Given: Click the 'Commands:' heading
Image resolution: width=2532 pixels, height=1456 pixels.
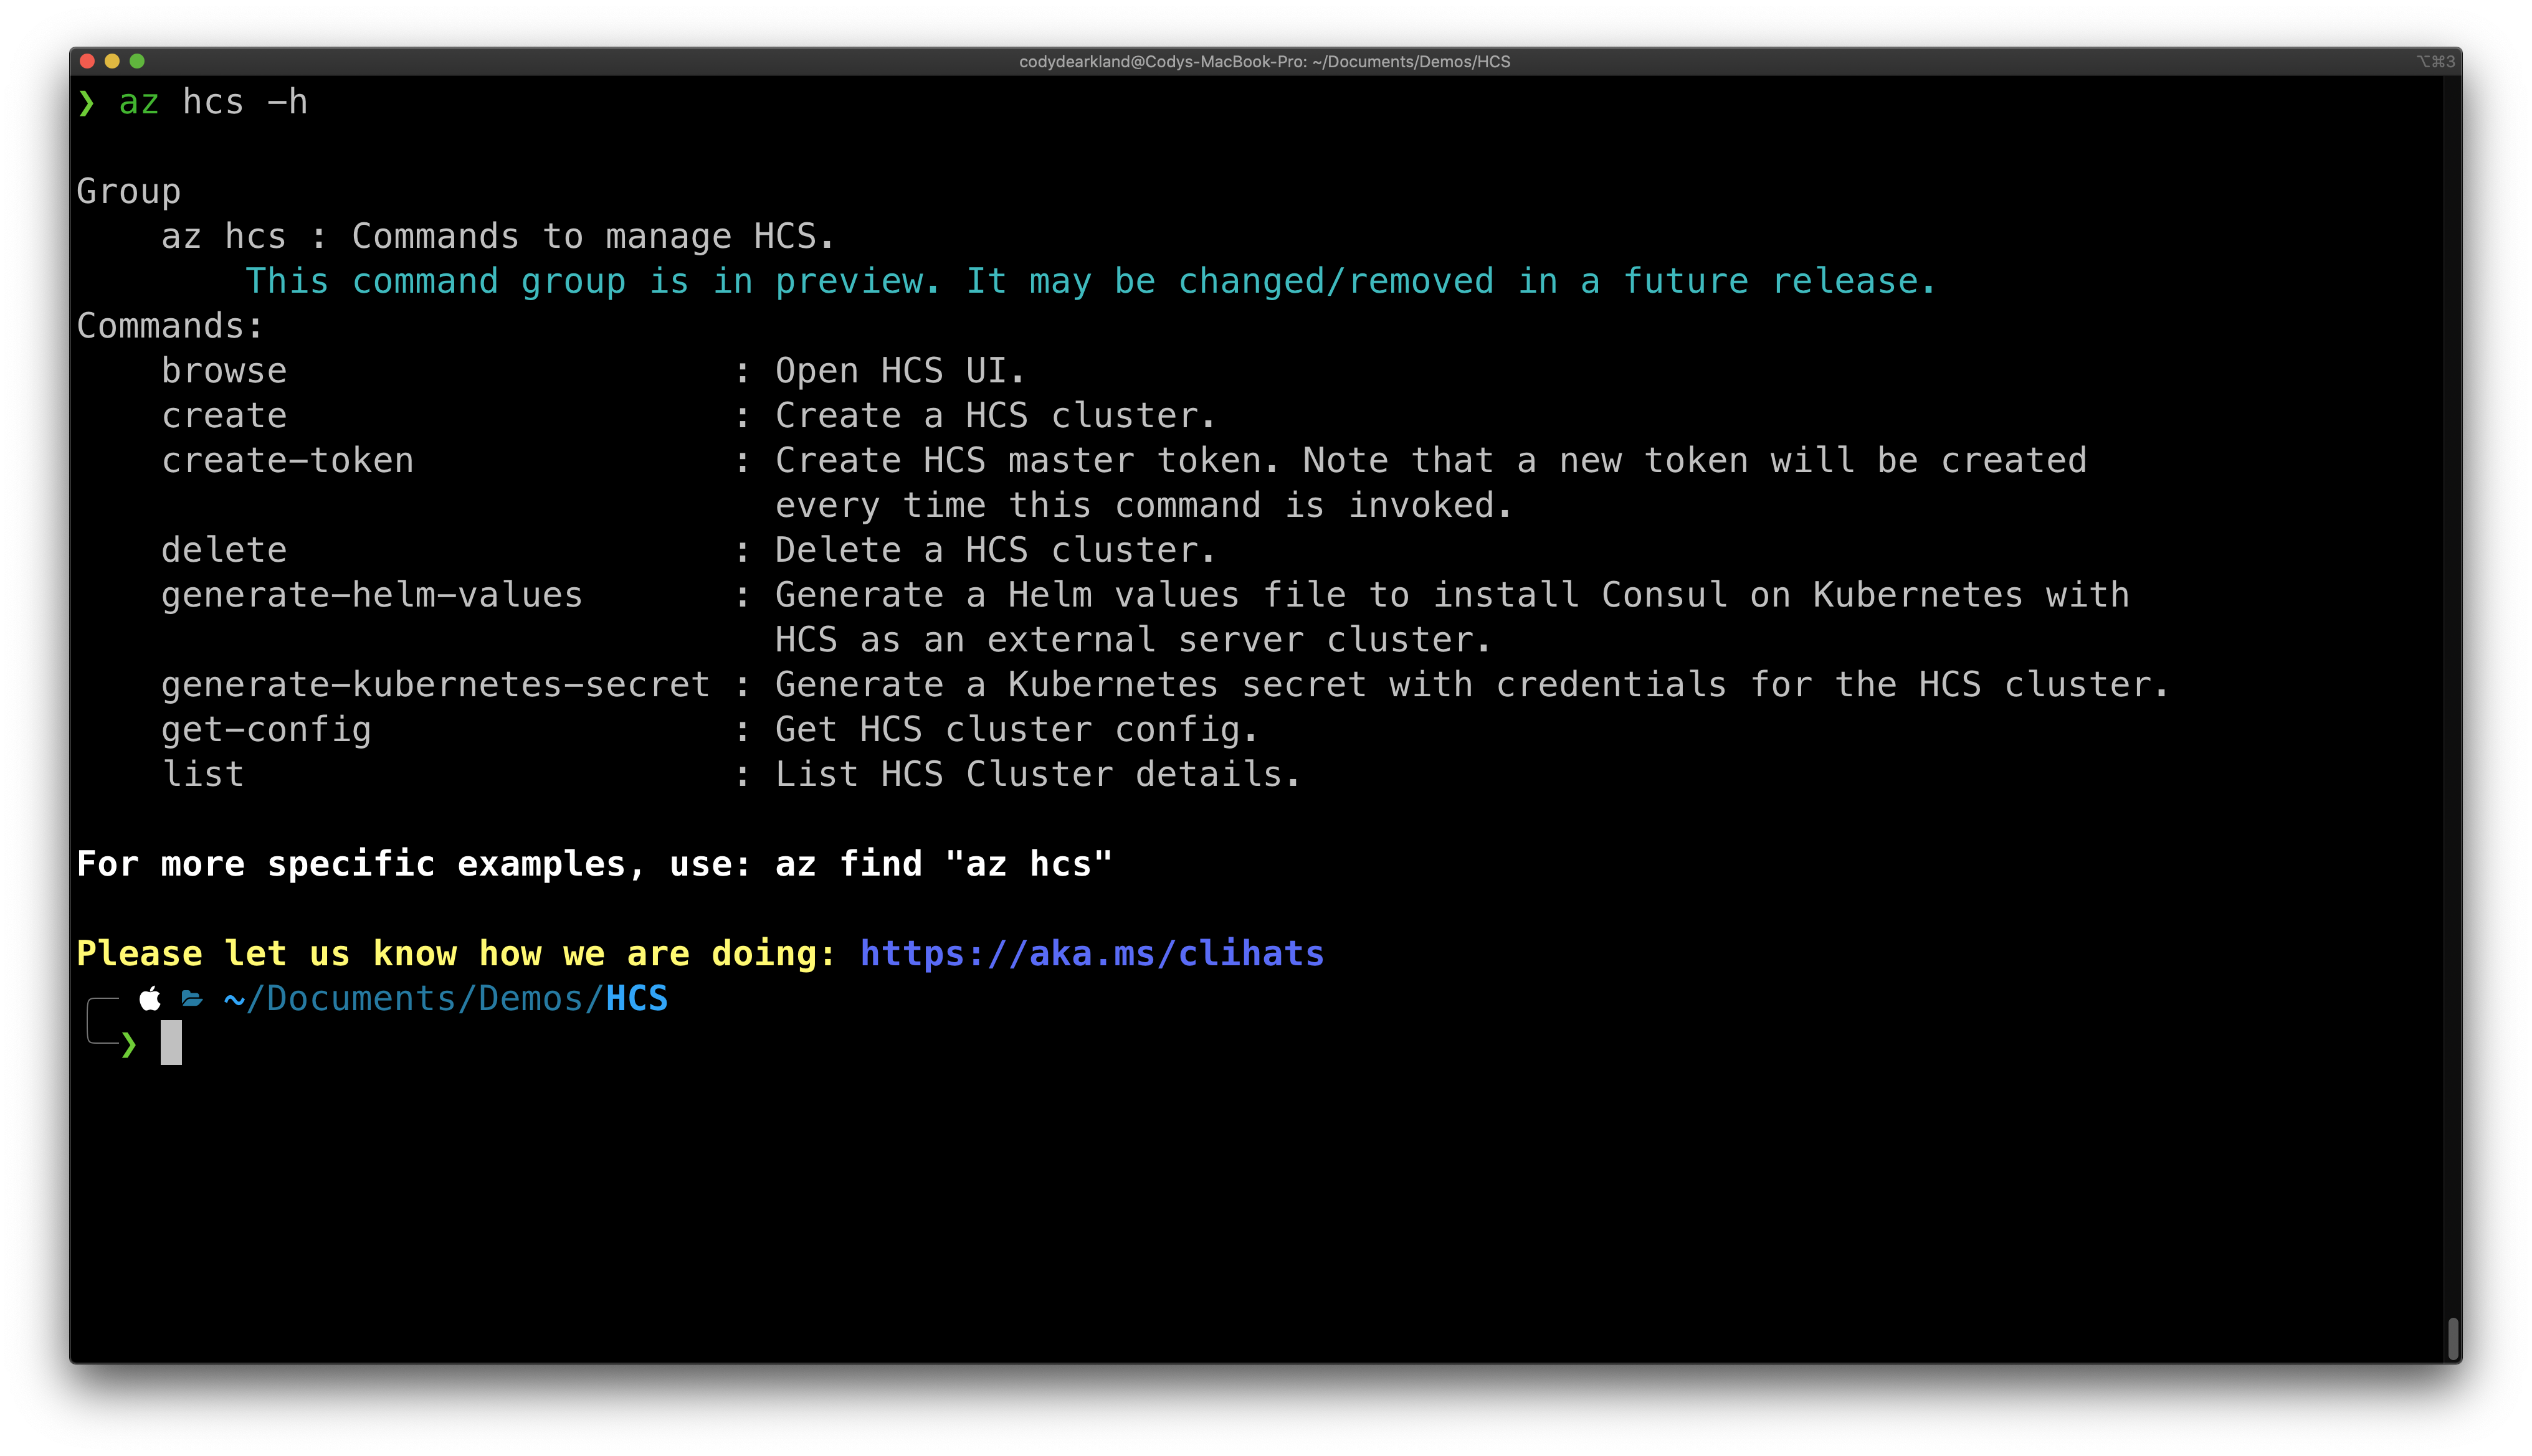Looking at the screenshot, I should tap(170, 326).
